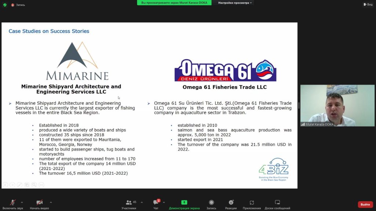Open the Настройки просмотра dropdown

click(235, 3)
